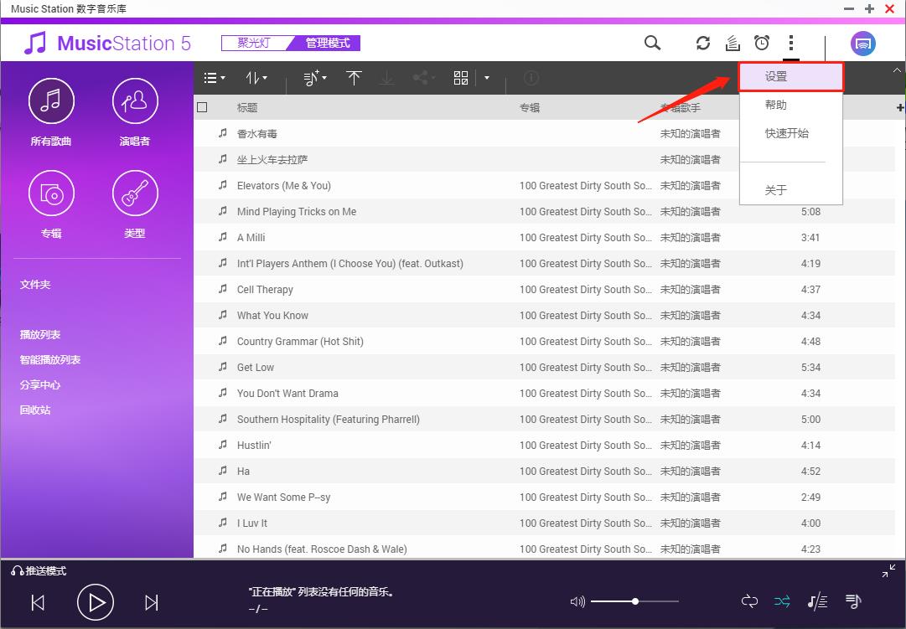Open the now playing queue icon

[853, 601]
